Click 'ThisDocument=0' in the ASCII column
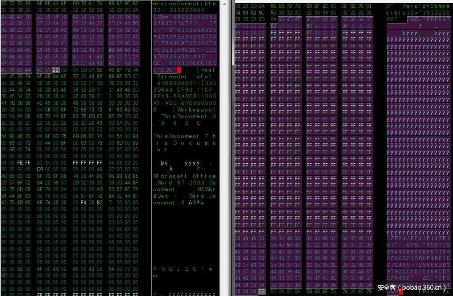 point(188,116)
